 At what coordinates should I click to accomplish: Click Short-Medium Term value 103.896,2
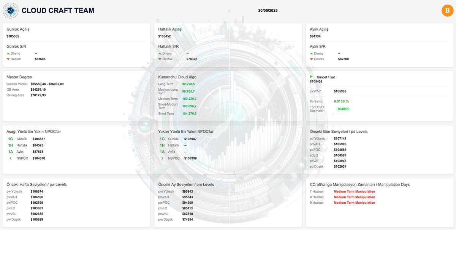189,106
